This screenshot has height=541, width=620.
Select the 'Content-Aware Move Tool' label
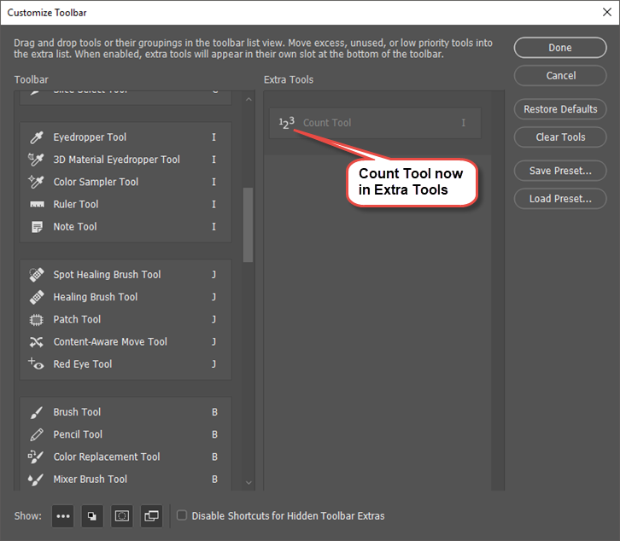click(x=110, y=342)
